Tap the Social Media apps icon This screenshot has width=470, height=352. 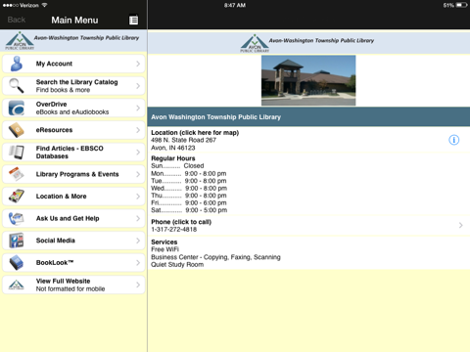pyautogui.click(x=17, y=241)
